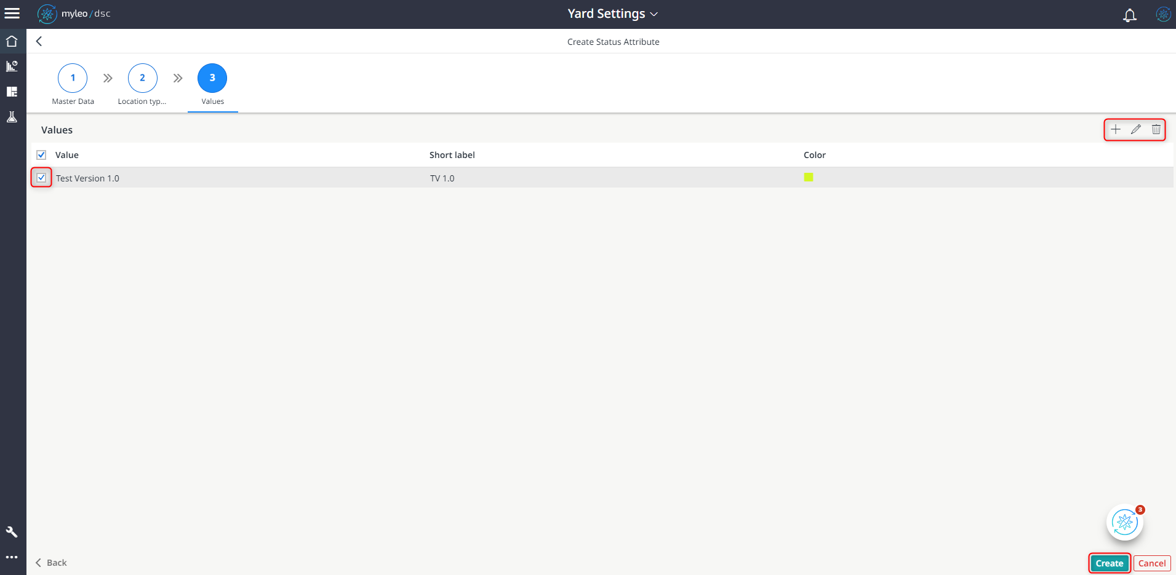Uncheck the Test Version 1.0 row
The width and height of the screenshot is (1176, 575).
coord(41,178)
